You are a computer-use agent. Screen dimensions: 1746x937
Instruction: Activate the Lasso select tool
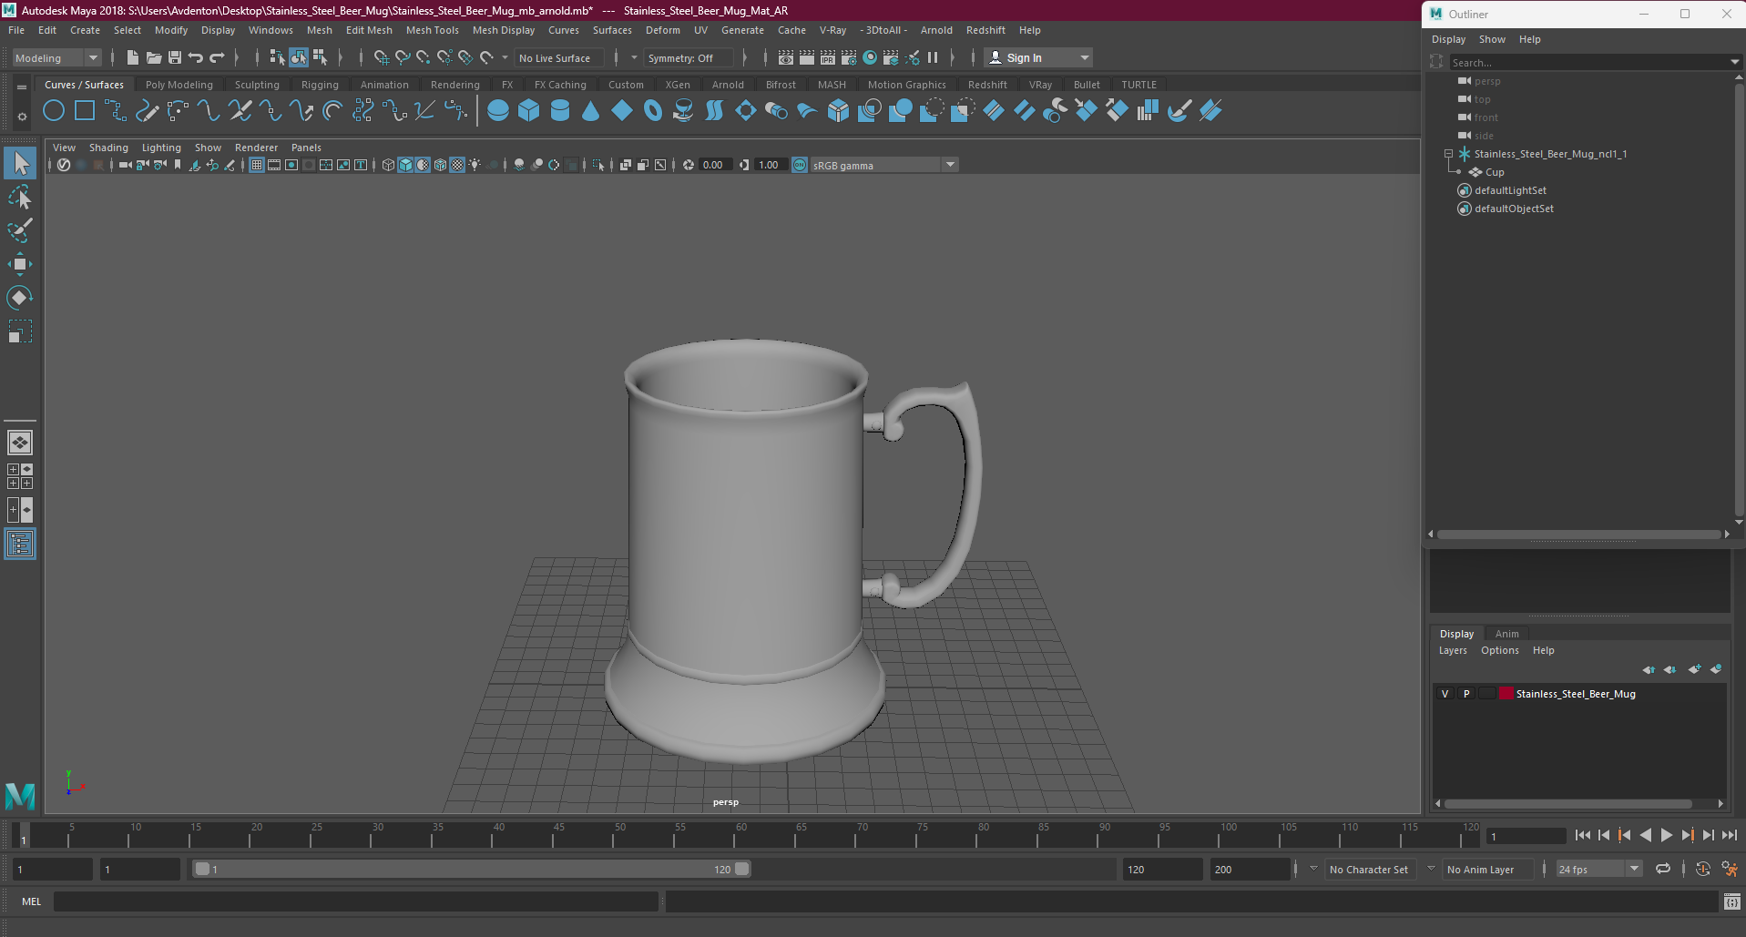(20, 198)
